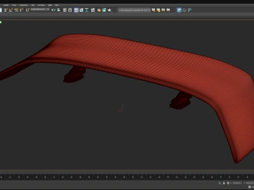Click the third project folder icon
The image size is (254, 190).
164,10
